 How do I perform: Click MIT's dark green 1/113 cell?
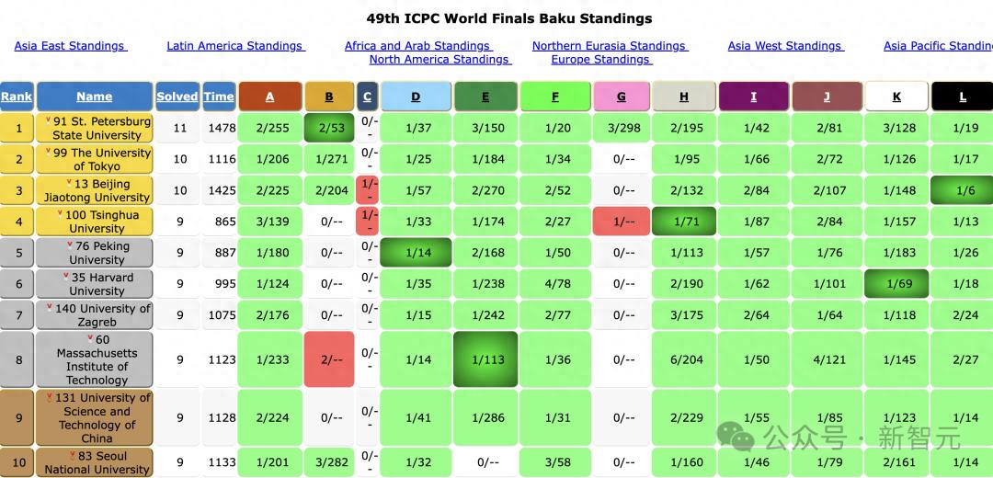click(x=485, y=359)
